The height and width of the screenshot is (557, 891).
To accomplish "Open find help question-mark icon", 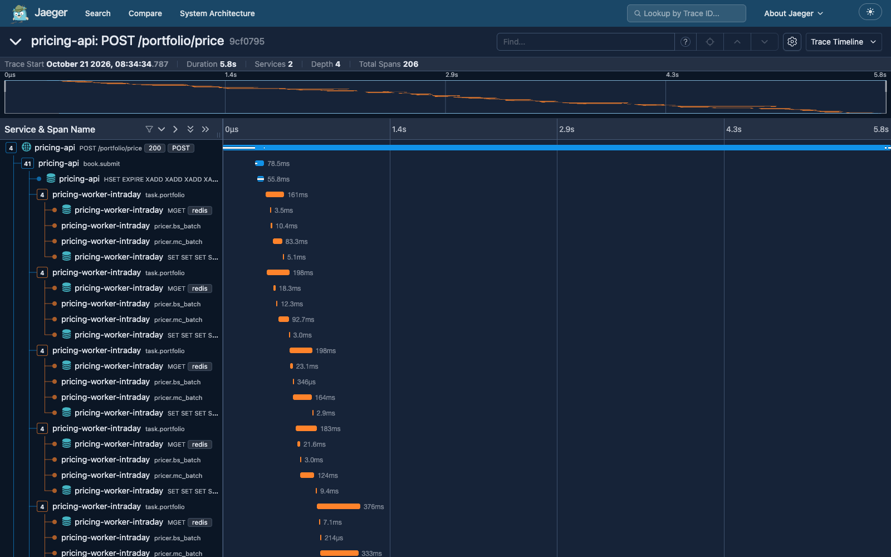I will [x=686, y=42].
